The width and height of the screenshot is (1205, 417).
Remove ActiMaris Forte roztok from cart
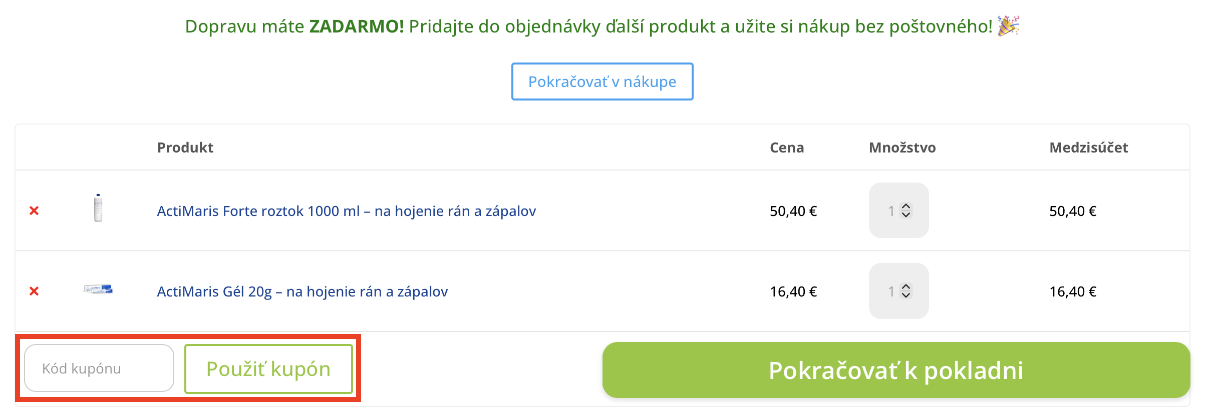[34, 210]
